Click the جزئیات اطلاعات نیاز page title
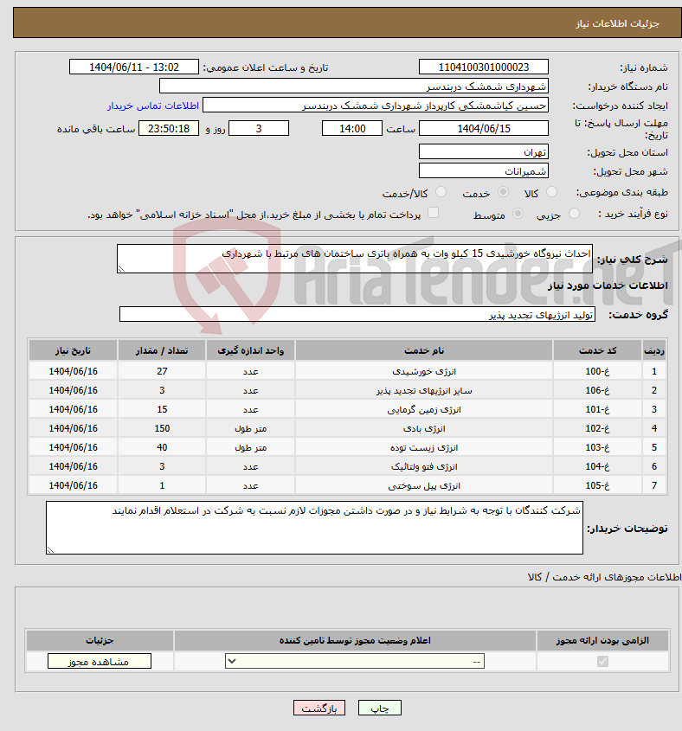Screen dimensions: 682x731 coord(617,23)
